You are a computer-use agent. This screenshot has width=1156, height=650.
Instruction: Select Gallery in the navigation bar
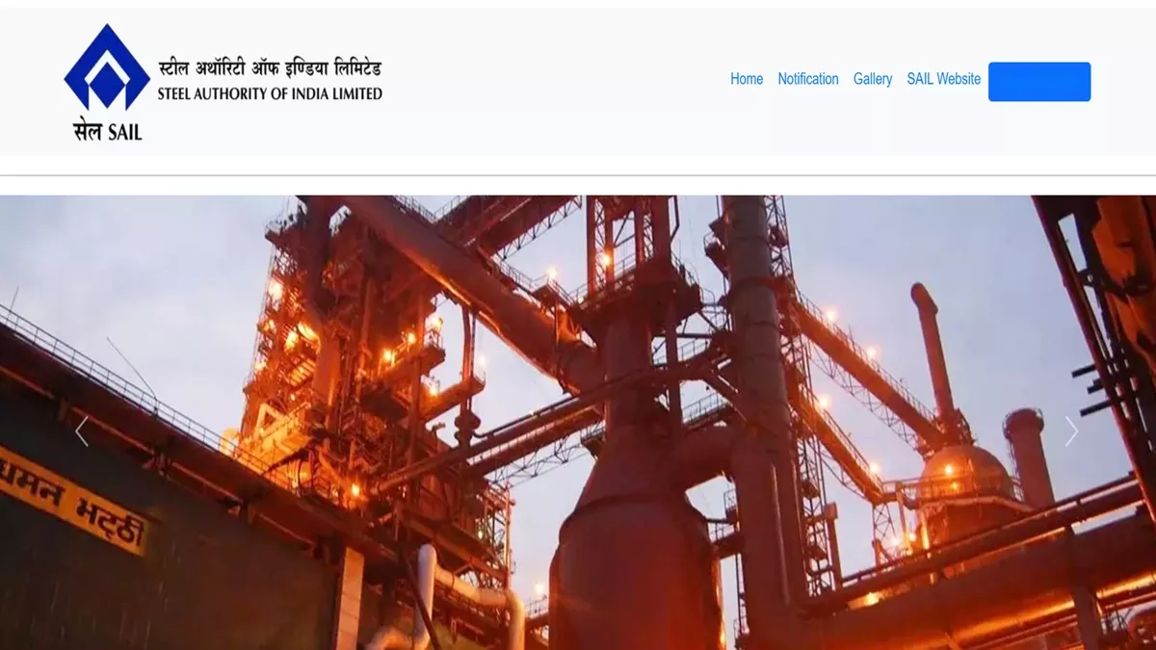873,79
